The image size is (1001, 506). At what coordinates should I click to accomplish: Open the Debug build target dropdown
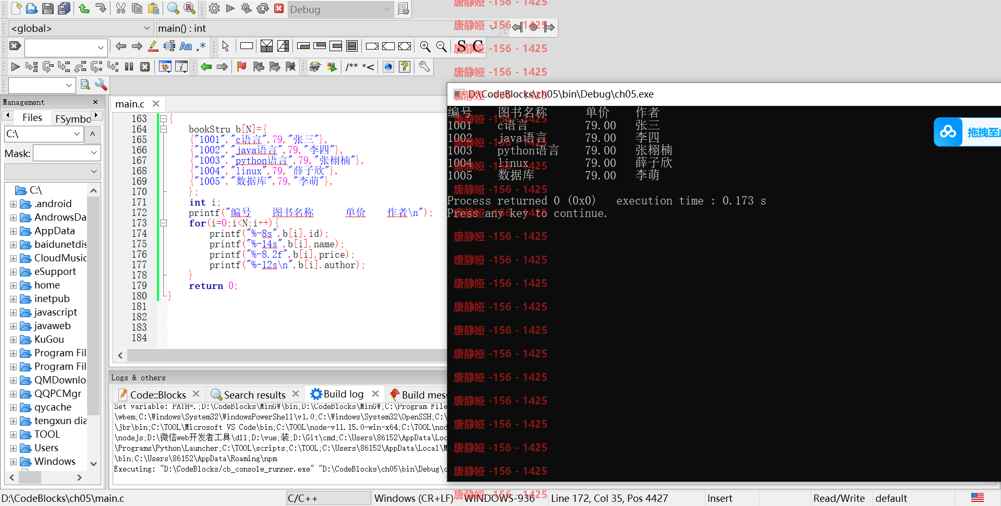point(340,9)
